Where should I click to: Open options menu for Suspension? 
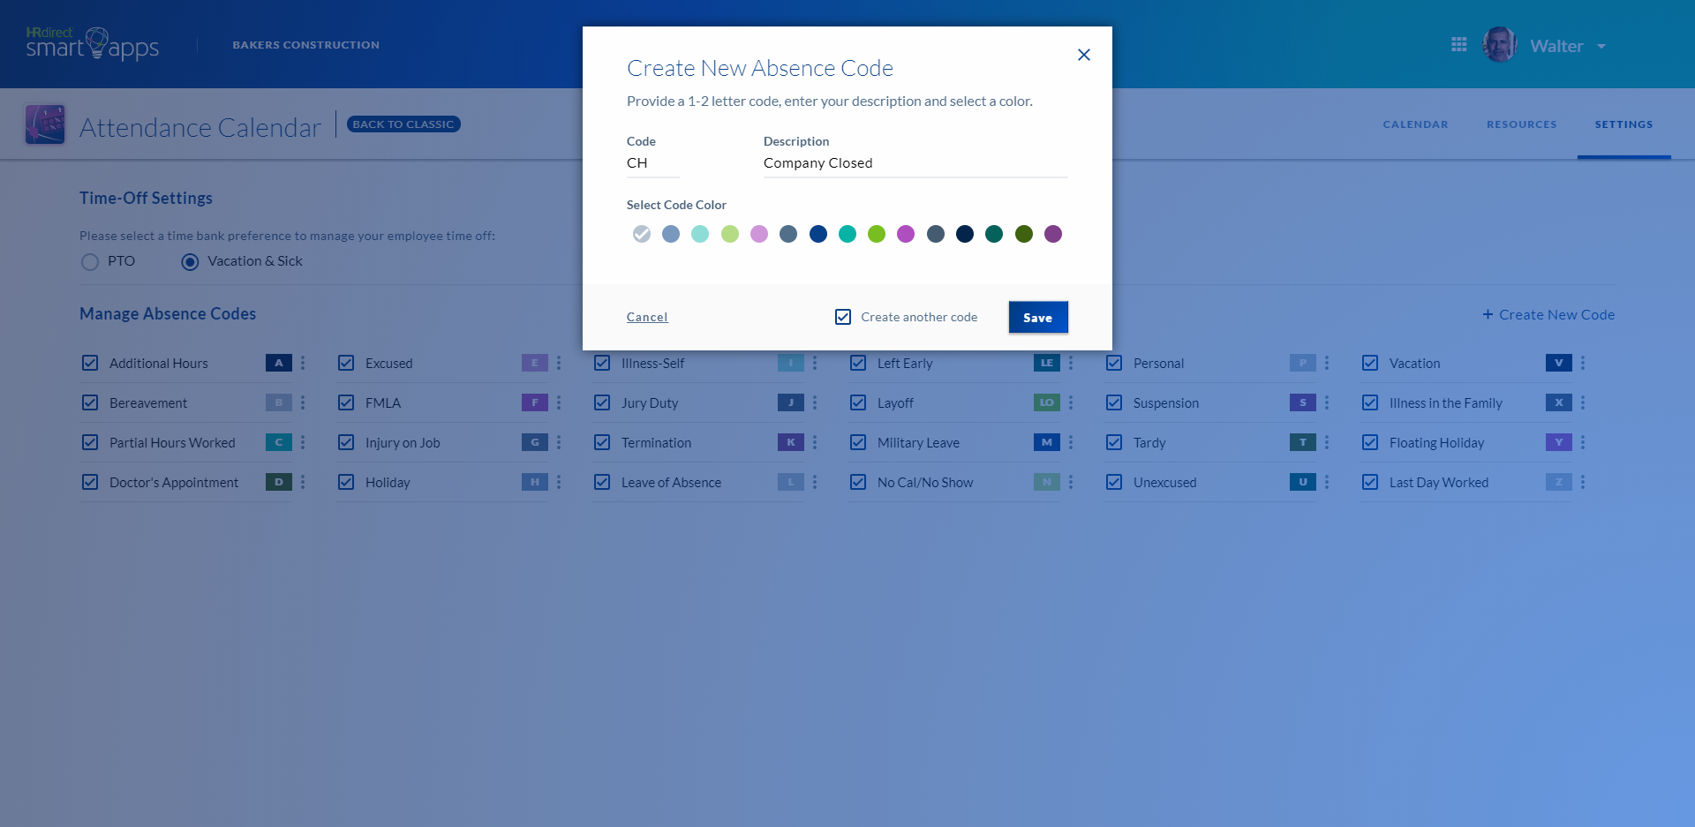tap(1327, 402)
